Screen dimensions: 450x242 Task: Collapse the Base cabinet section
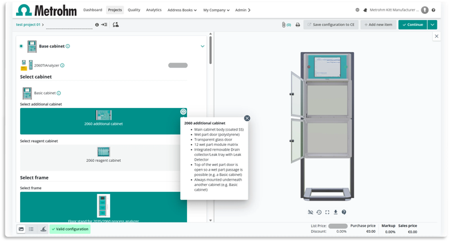point(202,46)
